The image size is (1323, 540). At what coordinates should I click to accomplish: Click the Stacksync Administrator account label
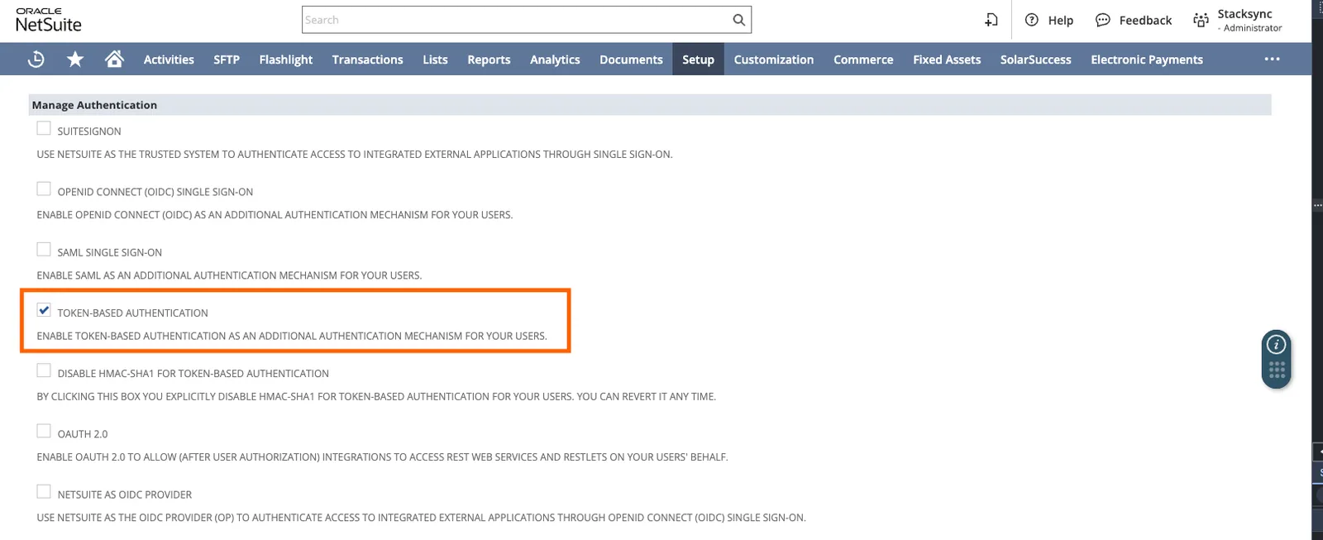click(x=1249, y=21)
